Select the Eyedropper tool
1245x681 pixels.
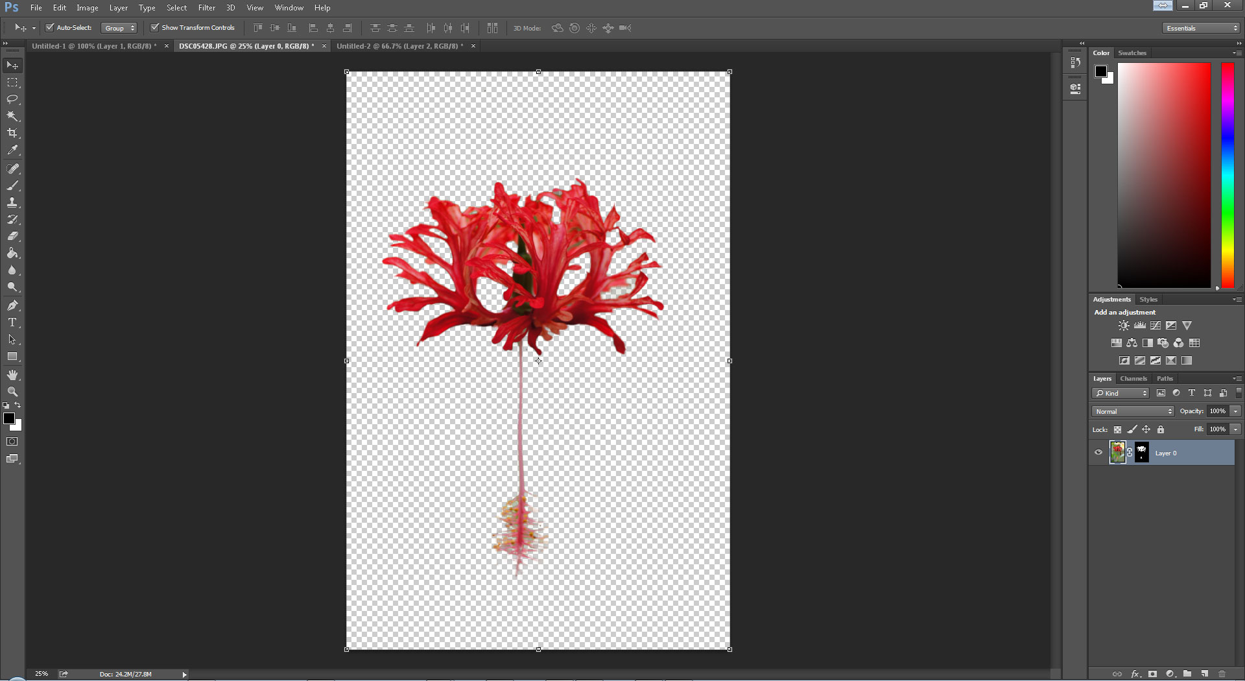12,150
